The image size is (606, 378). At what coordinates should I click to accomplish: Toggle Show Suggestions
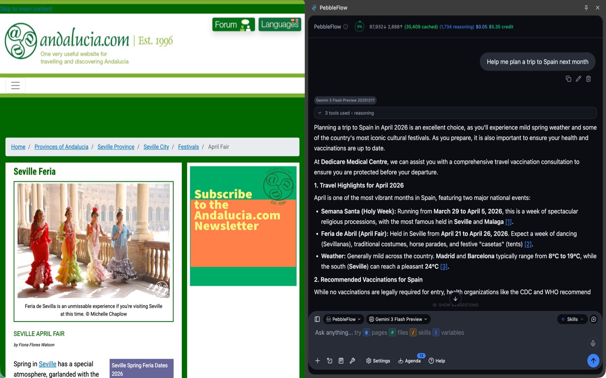(x=455, y=305)
